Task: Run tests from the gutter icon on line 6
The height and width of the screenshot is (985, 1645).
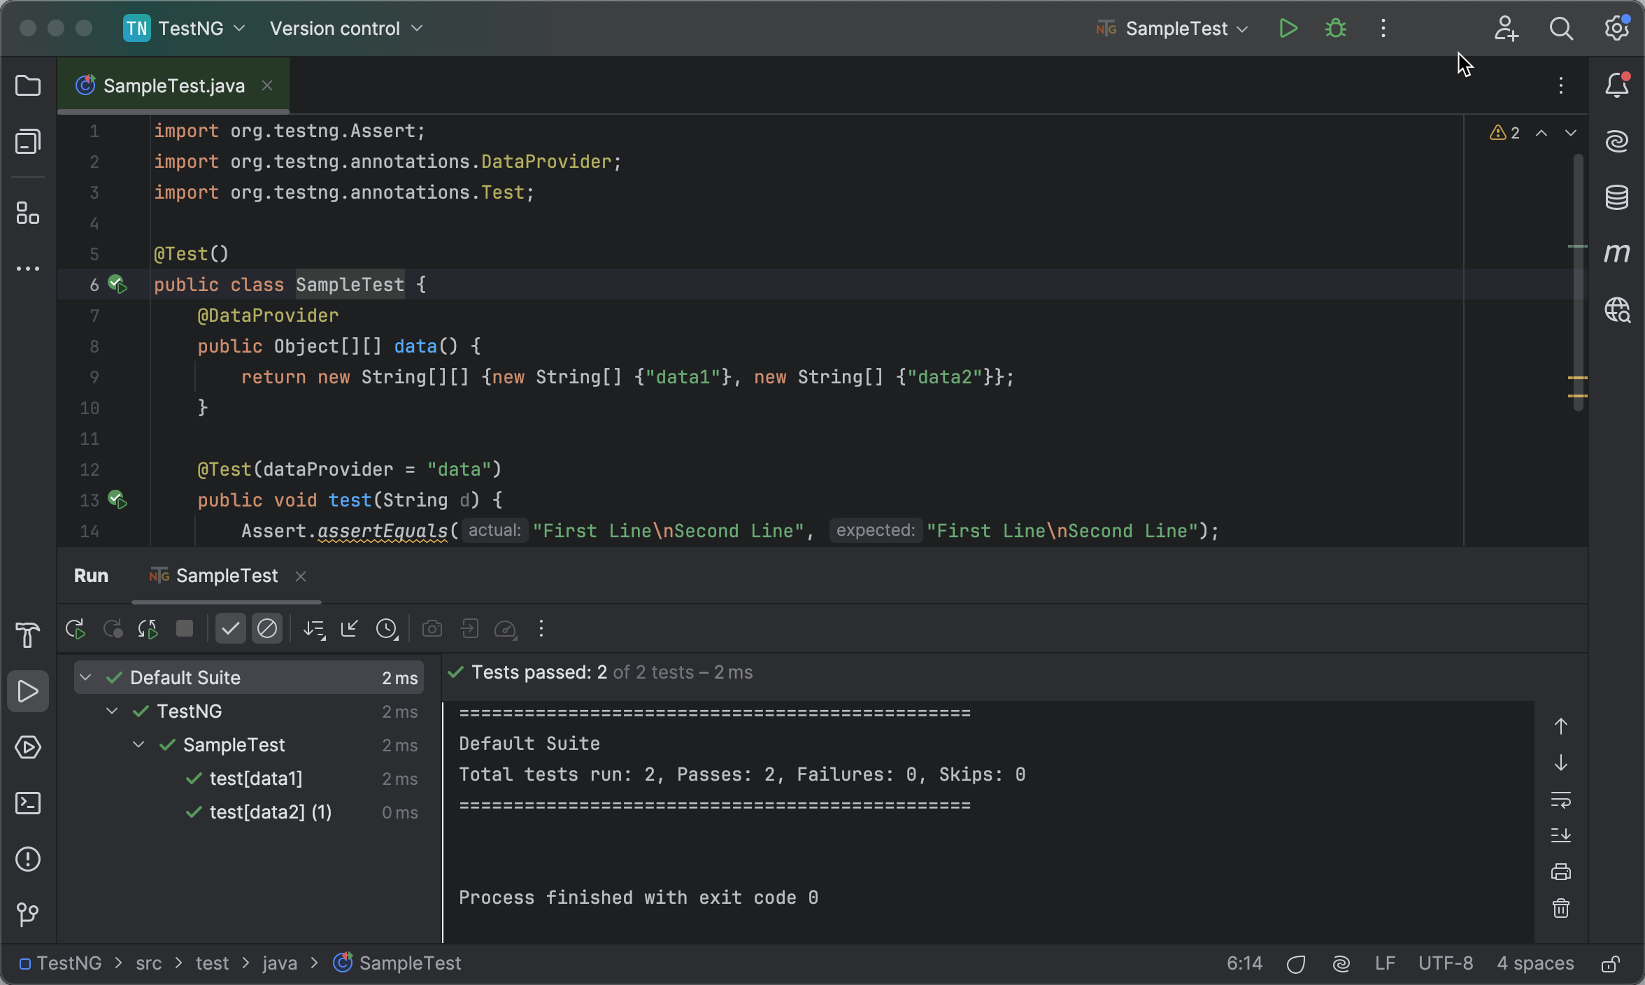Action: coord(117,284)
